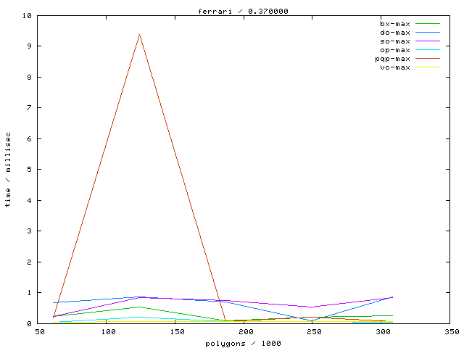Pick the op-max legend label
Image resolution: width=464 pixels, height=348 pixels.
(x=395, y=50)
